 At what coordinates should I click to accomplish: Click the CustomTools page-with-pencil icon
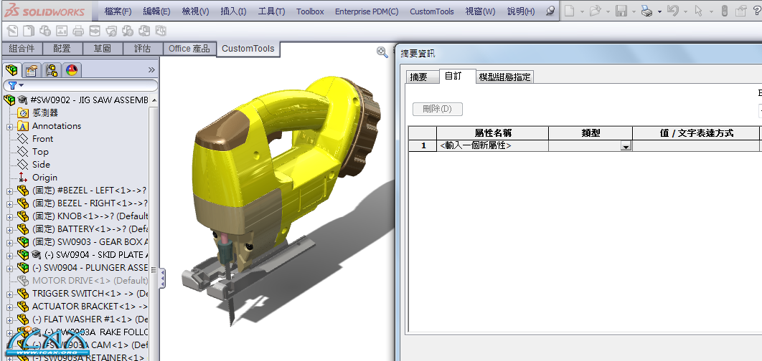click(13, 32)
